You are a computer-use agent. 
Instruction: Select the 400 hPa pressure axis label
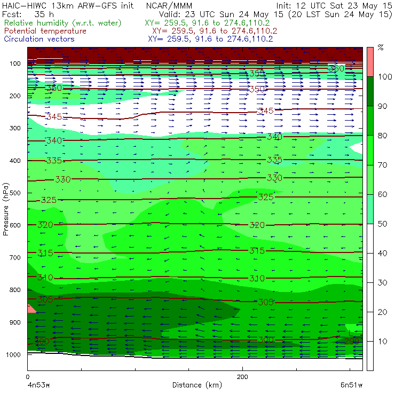click(15, 161)
